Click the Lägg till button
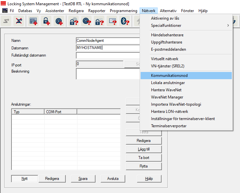The image size is (240, 193). pyautogui.click(x=144, y=149)
